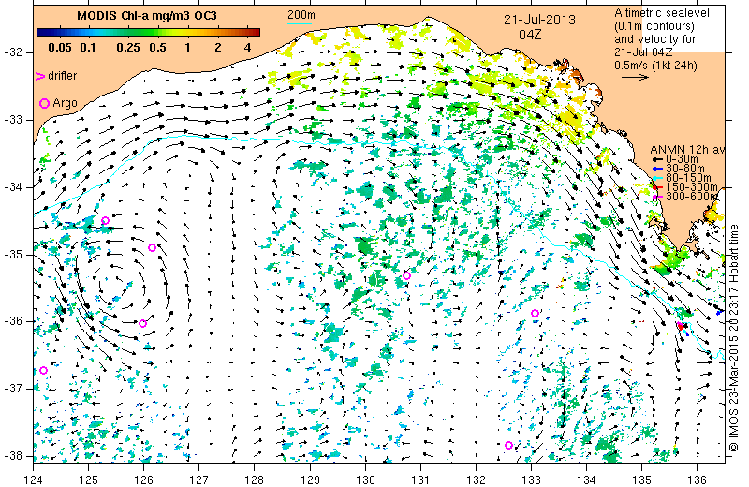749x487 pixels.
Task: Click the 130 longitude axis label
Action: tap(365, 479)
